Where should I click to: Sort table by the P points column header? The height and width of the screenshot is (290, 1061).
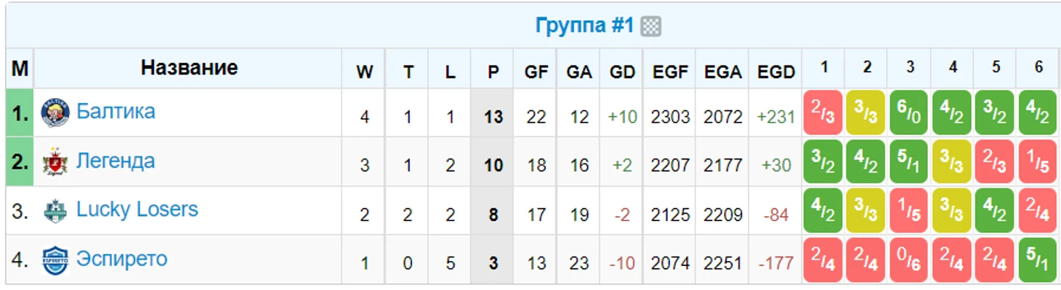493,72
